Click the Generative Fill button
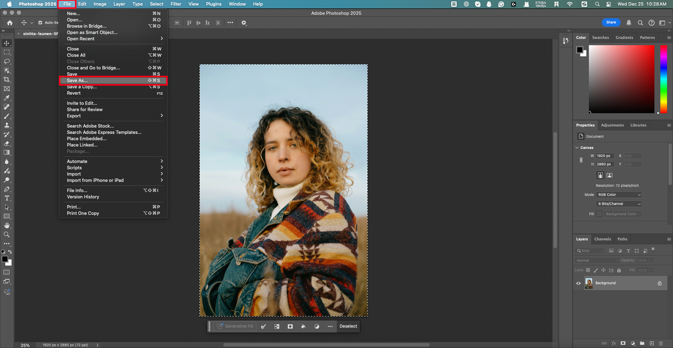This screenshot has height=348, width=673. click(x=235, y=326)
